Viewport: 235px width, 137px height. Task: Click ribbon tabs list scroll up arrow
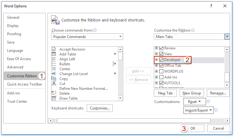pyautogui.click(x=227, y=49)
